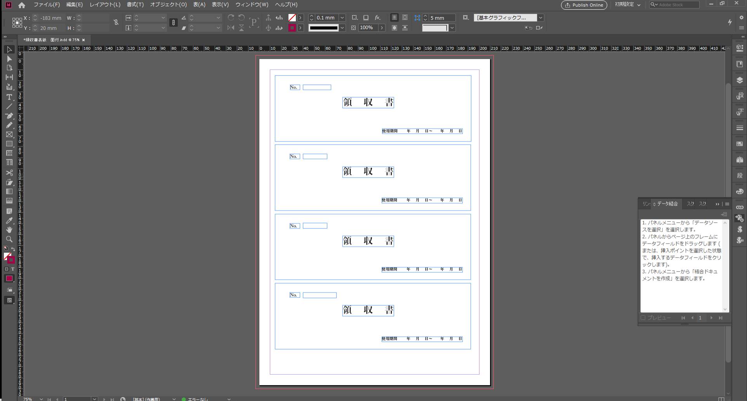The height and width of the screenshot is (401, 747).
Task: Select the Free Transform tool
Action: coord(9,182)
